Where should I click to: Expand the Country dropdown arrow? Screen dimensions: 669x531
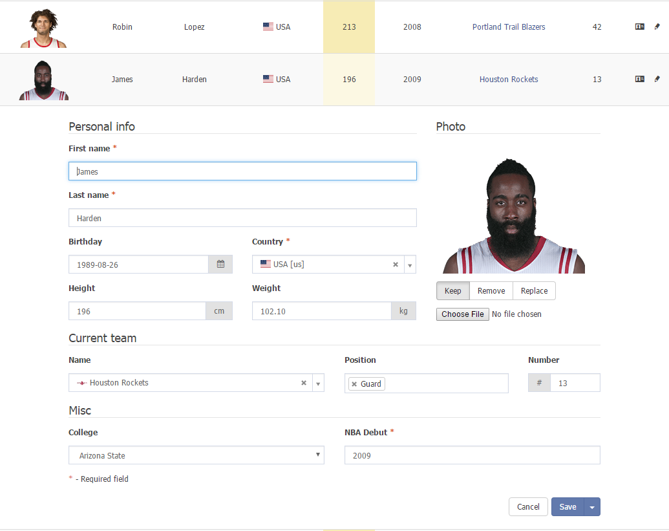410,265
